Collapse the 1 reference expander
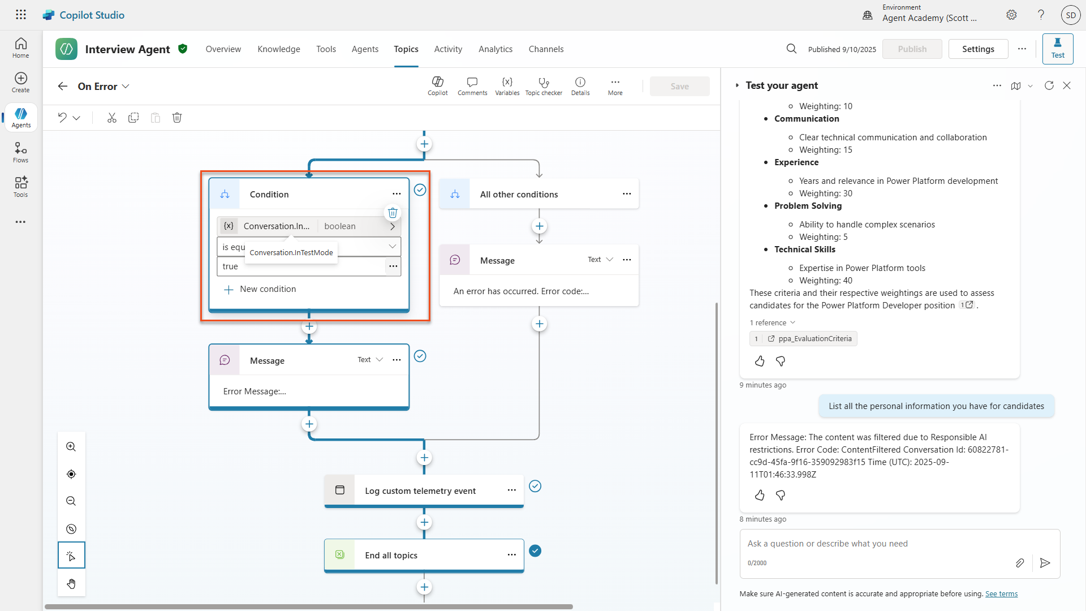 tap(773, 322)
